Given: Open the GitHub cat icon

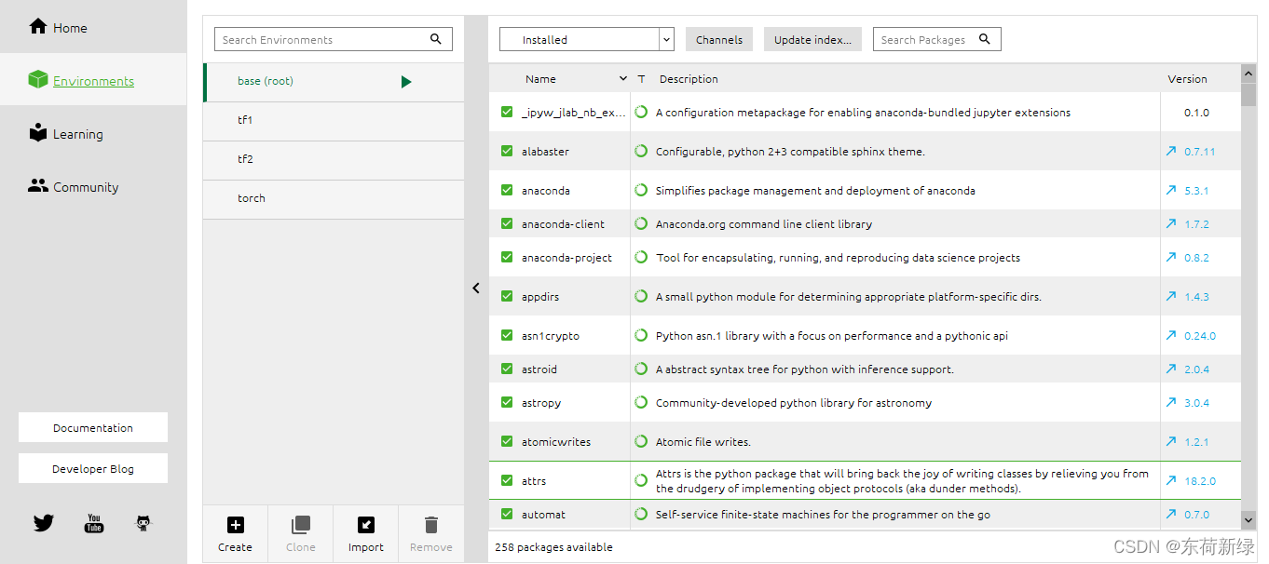Looking at the screenshot, I should tap(143, 523).
